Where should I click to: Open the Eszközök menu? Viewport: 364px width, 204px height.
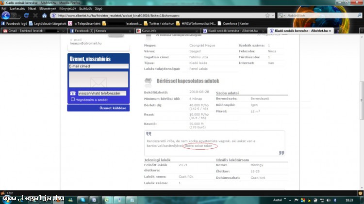coord(85,8)
